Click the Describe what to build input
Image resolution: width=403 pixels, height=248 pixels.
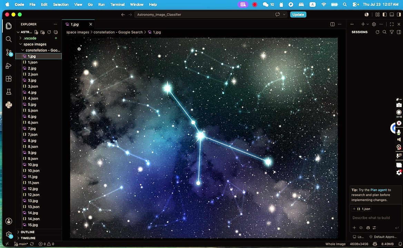coord(375,218)
